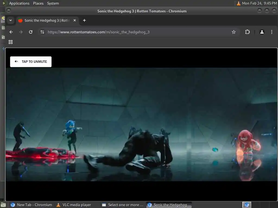
Task: Open the profile avatar menu
Action: [262, 32]
